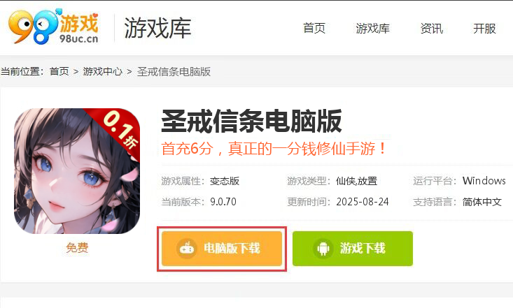The height and width of the screenshot is (308, 513).
Task: Go to the 开服 navigation item
Action: 484,29
